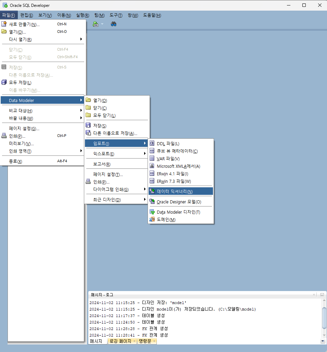Click the ERwin 7.3 파일 icon
The height and width of the screenshot is (352, 327).
click(152, 181)
